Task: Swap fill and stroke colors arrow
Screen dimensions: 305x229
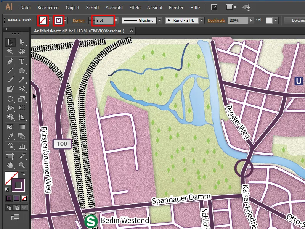Action: tap(23, 173)
